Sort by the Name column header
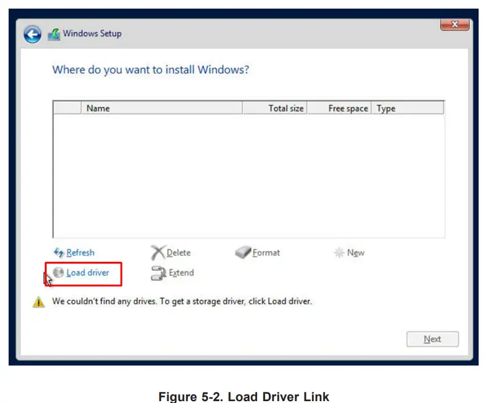 [x=162, y=108]
